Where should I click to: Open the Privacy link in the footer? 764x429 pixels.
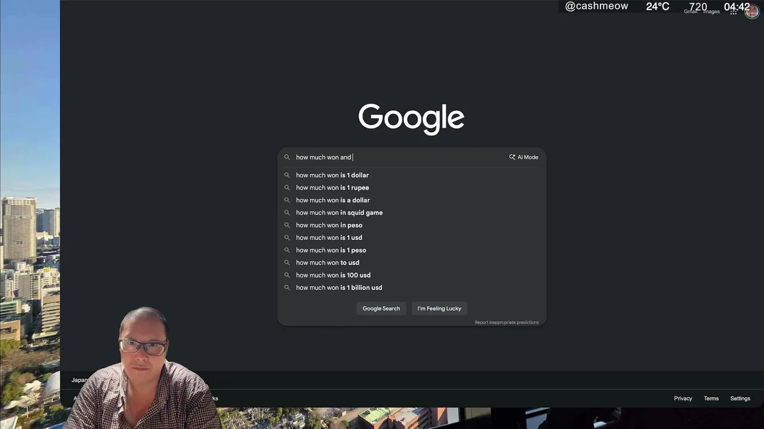tap(683, 399)
